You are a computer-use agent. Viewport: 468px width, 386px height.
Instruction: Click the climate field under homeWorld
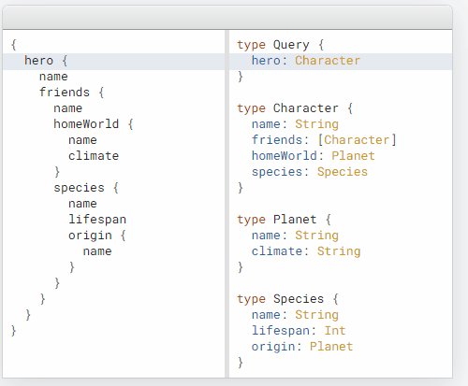click(x=94, y=156)
